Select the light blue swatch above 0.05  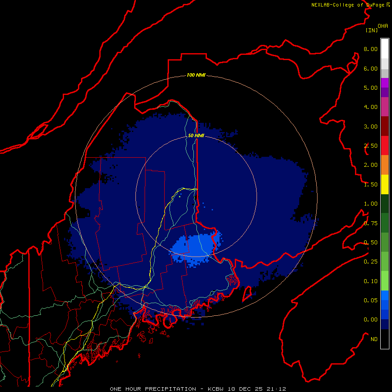tap(385, 295)
